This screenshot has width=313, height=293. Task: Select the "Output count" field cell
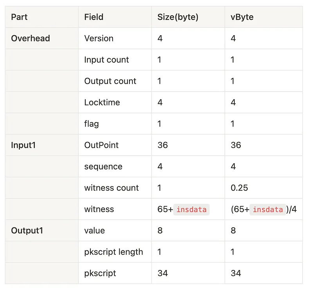pos(110,81)
